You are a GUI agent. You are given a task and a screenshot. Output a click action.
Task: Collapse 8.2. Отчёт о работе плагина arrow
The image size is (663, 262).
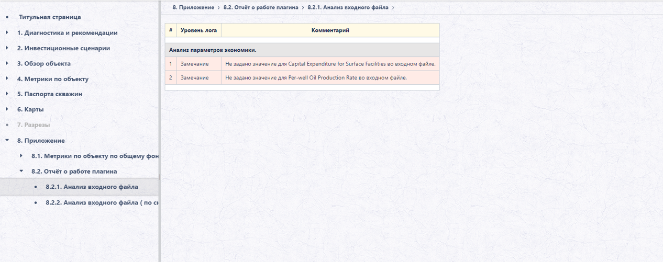point(21,171)
